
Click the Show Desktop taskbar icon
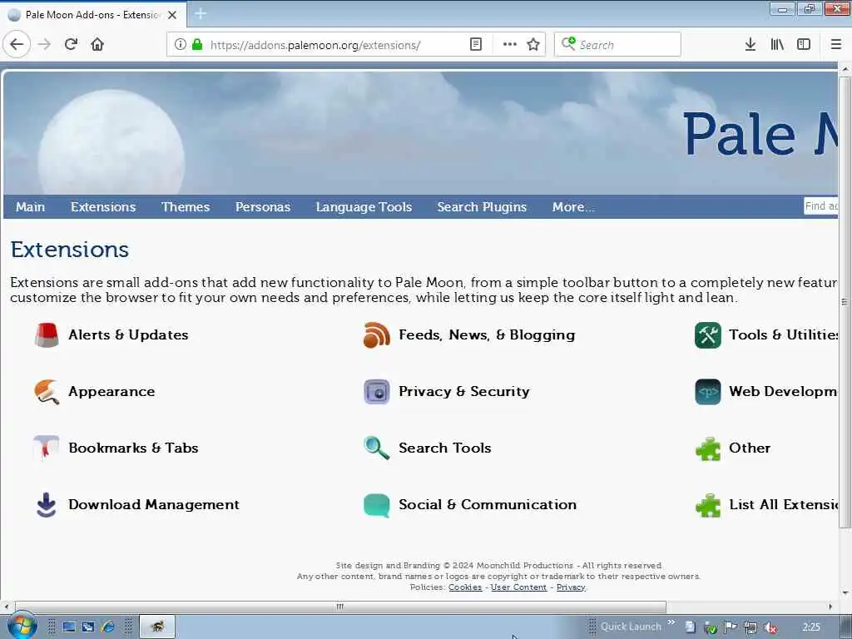tap(69, 627)
